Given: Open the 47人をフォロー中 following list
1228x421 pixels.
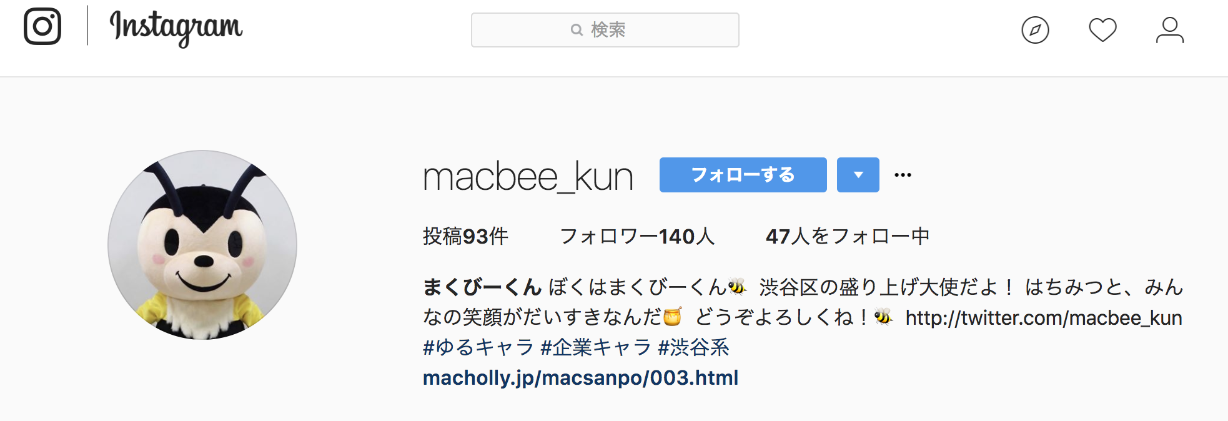Looking at the screenshot, I should pos(848,236).
